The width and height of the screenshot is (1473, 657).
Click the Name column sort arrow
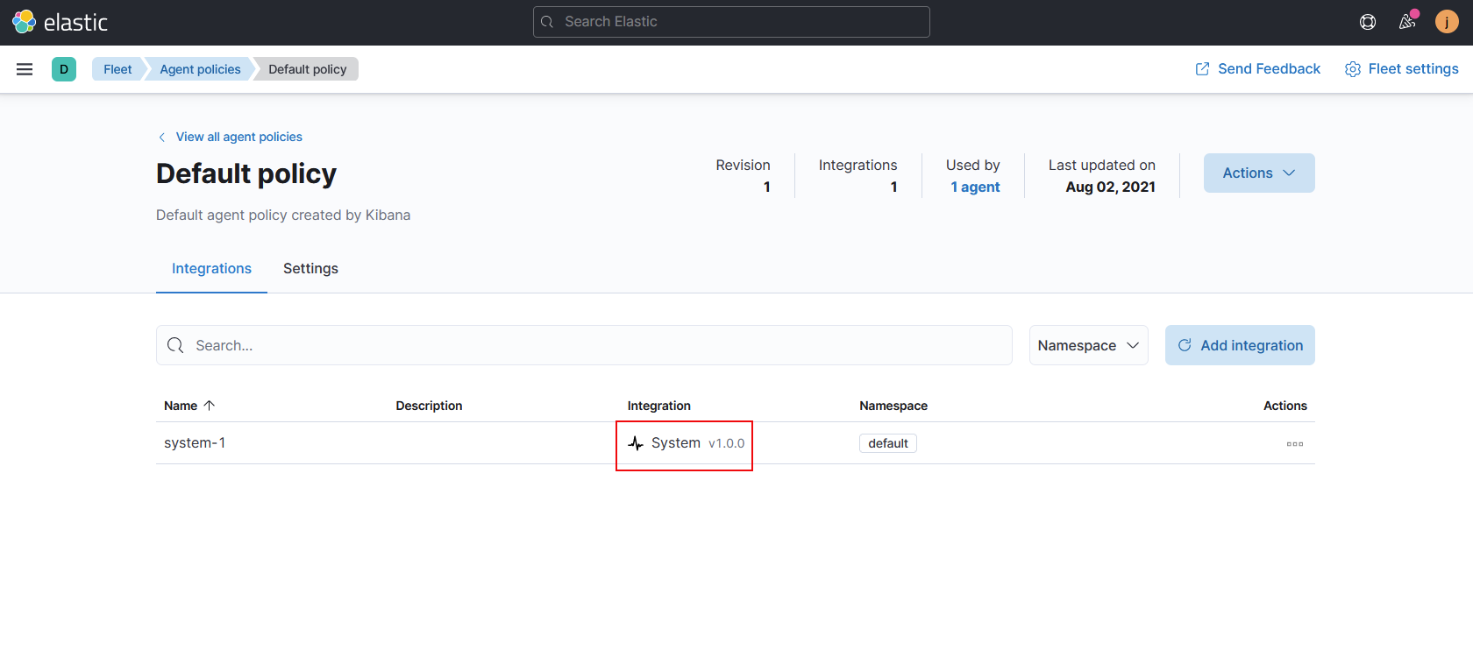point(209,406)
